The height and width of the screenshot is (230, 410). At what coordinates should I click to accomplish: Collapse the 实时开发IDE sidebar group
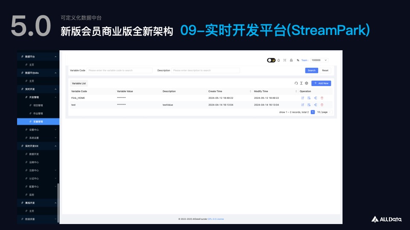click(x=38, y=146)
